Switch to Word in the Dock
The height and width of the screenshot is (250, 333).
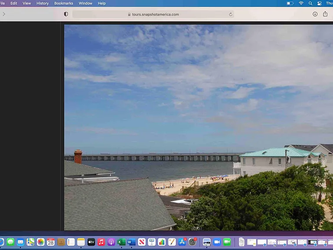[x=131, y=242]
